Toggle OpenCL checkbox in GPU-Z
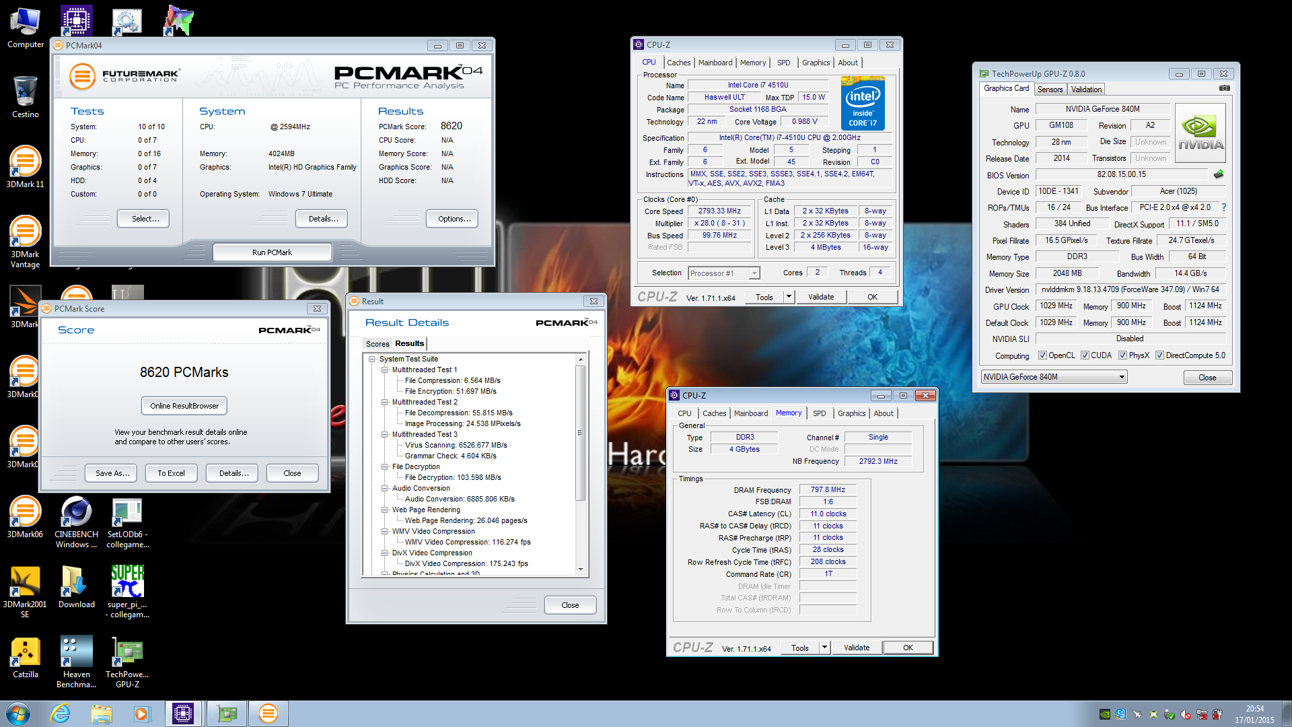 click(x=1042, y=355)
